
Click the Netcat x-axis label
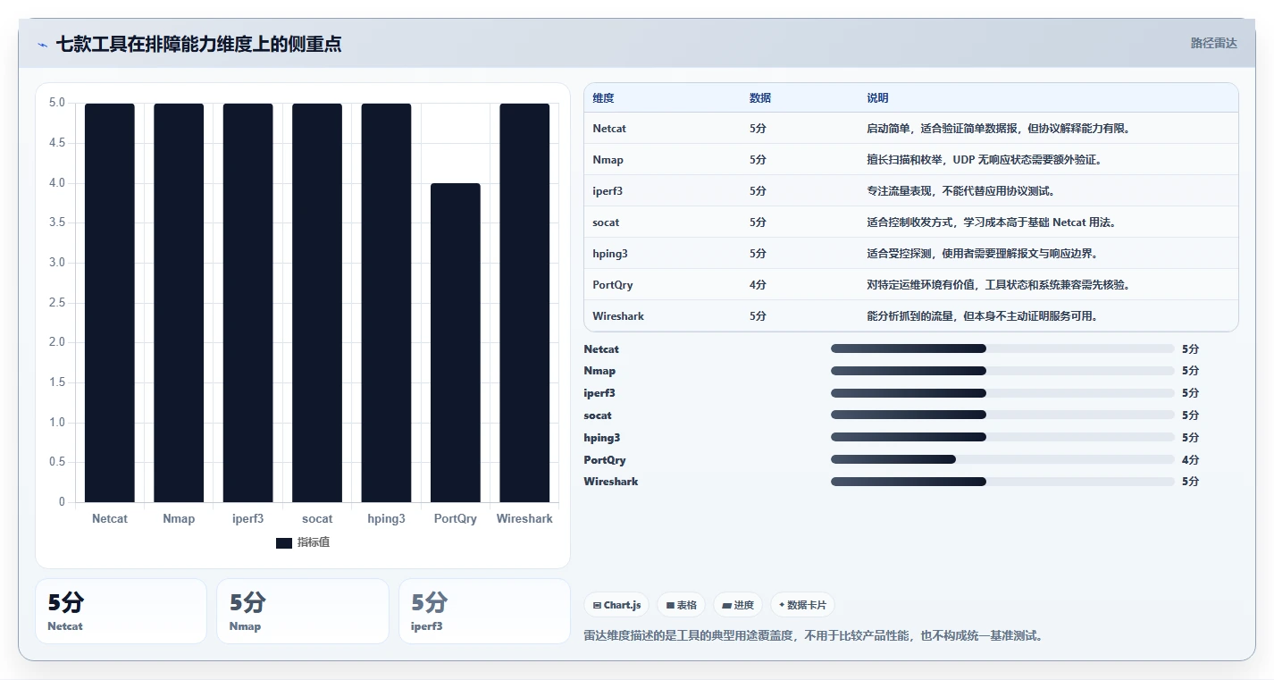pos(110,518)
